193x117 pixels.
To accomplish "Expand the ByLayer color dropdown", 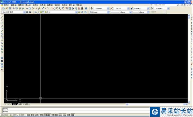I will point(108,12).
